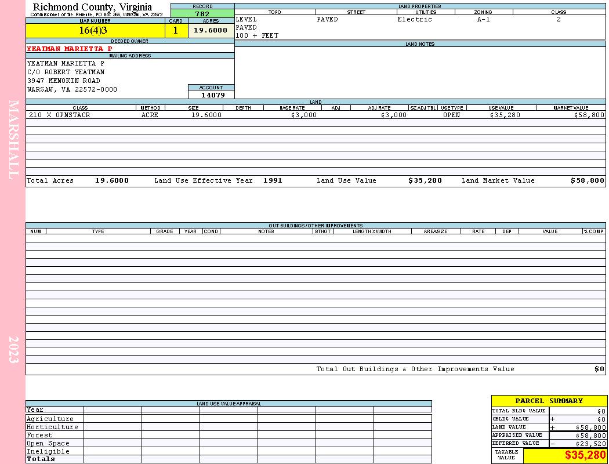Image resolution: width=609 pixels, height=464 pixels.
Task: Click the Total Acres label
Action: 50,180
